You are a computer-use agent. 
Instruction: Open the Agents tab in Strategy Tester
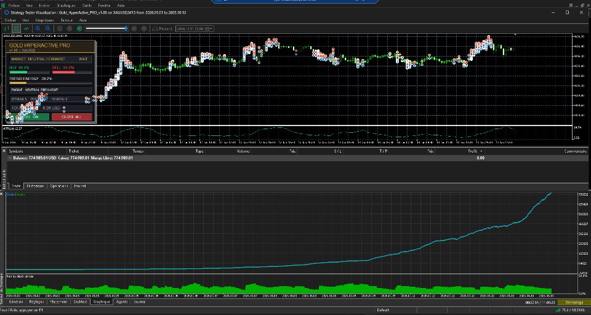click(x=122, y=302)
